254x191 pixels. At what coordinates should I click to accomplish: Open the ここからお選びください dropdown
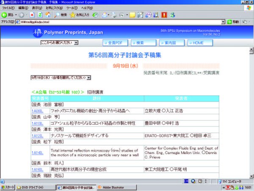59,43
